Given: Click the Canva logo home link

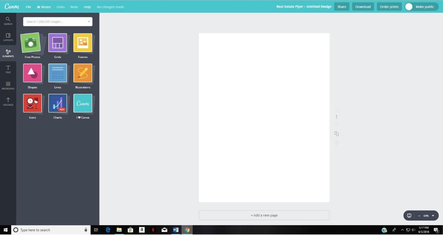Looking at the screenshot, I should click(12, 6).
